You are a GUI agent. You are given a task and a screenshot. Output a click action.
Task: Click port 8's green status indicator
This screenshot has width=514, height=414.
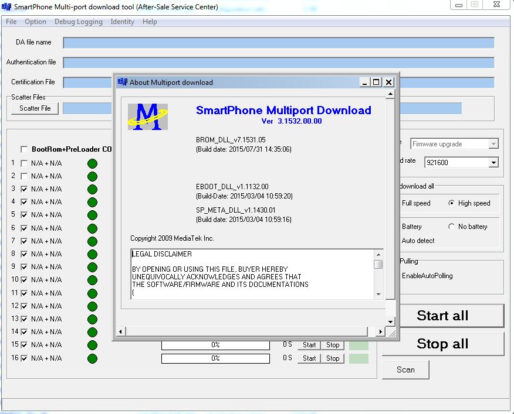pyautogui.click(x=92, y=254)
